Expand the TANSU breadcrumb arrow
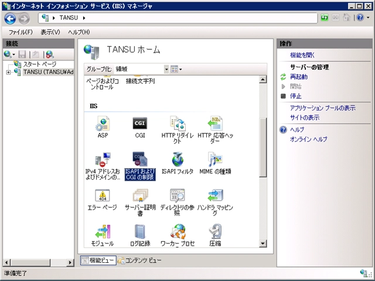Image resolution: width=375 pixels, height=281 pixels. point(84,18)
